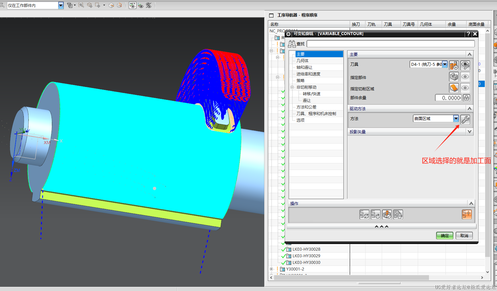Click the dialog help question mark
This screenshot has height=291, width=497.
tap(468, 34)
